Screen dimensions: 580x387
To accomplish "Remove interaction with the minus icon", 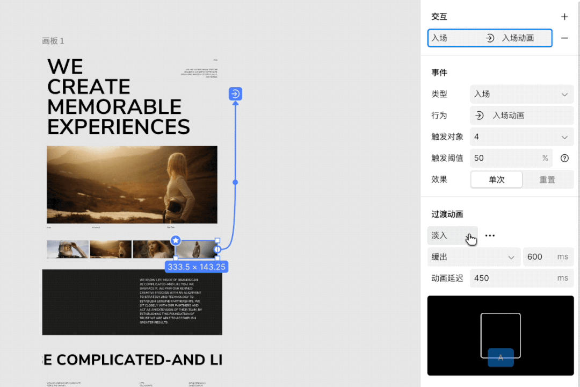I will 564,38.
